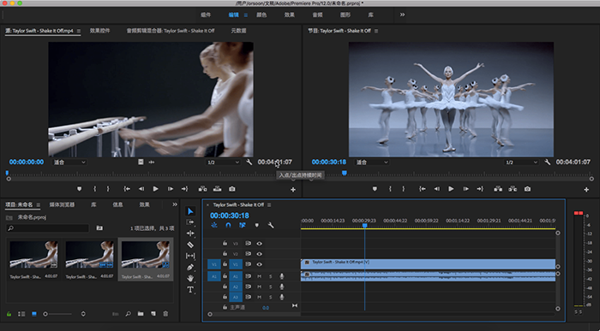Click New Bin folder icon in Project panel

tap(141, 314)
